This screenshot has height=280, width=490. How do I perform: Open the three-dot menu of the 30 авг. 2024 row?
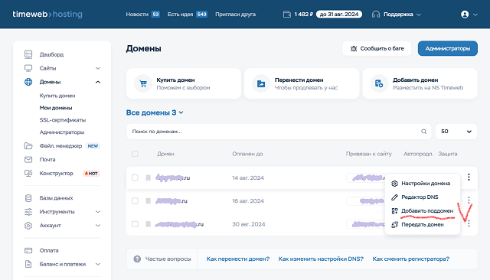tap(469, 223)
